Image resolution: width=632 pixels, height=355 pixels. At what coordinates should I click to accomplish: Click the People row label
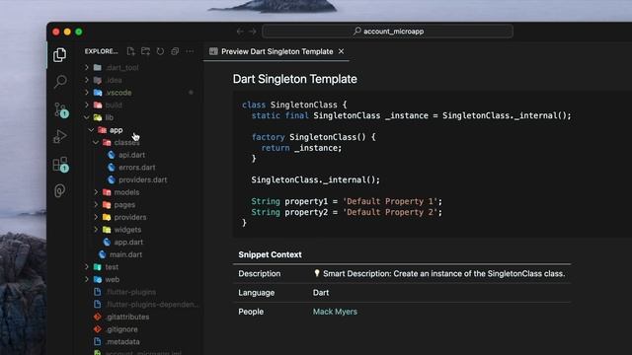click(251, 312)
